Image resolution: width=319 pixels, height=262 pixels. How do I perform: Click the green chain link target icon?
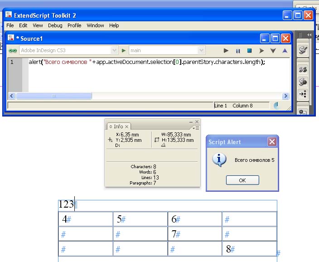(13, 50)
